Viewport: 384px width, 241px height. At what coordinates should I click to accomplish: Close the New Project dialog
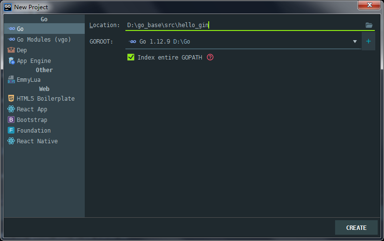coord(369,5)
